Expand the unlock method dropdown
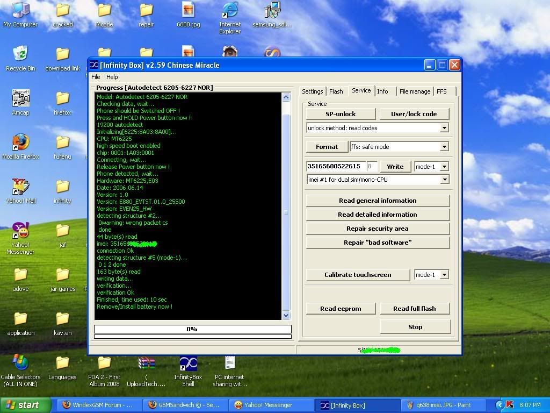The width and height of the screenshot is (550, 413). pos(444,128)
